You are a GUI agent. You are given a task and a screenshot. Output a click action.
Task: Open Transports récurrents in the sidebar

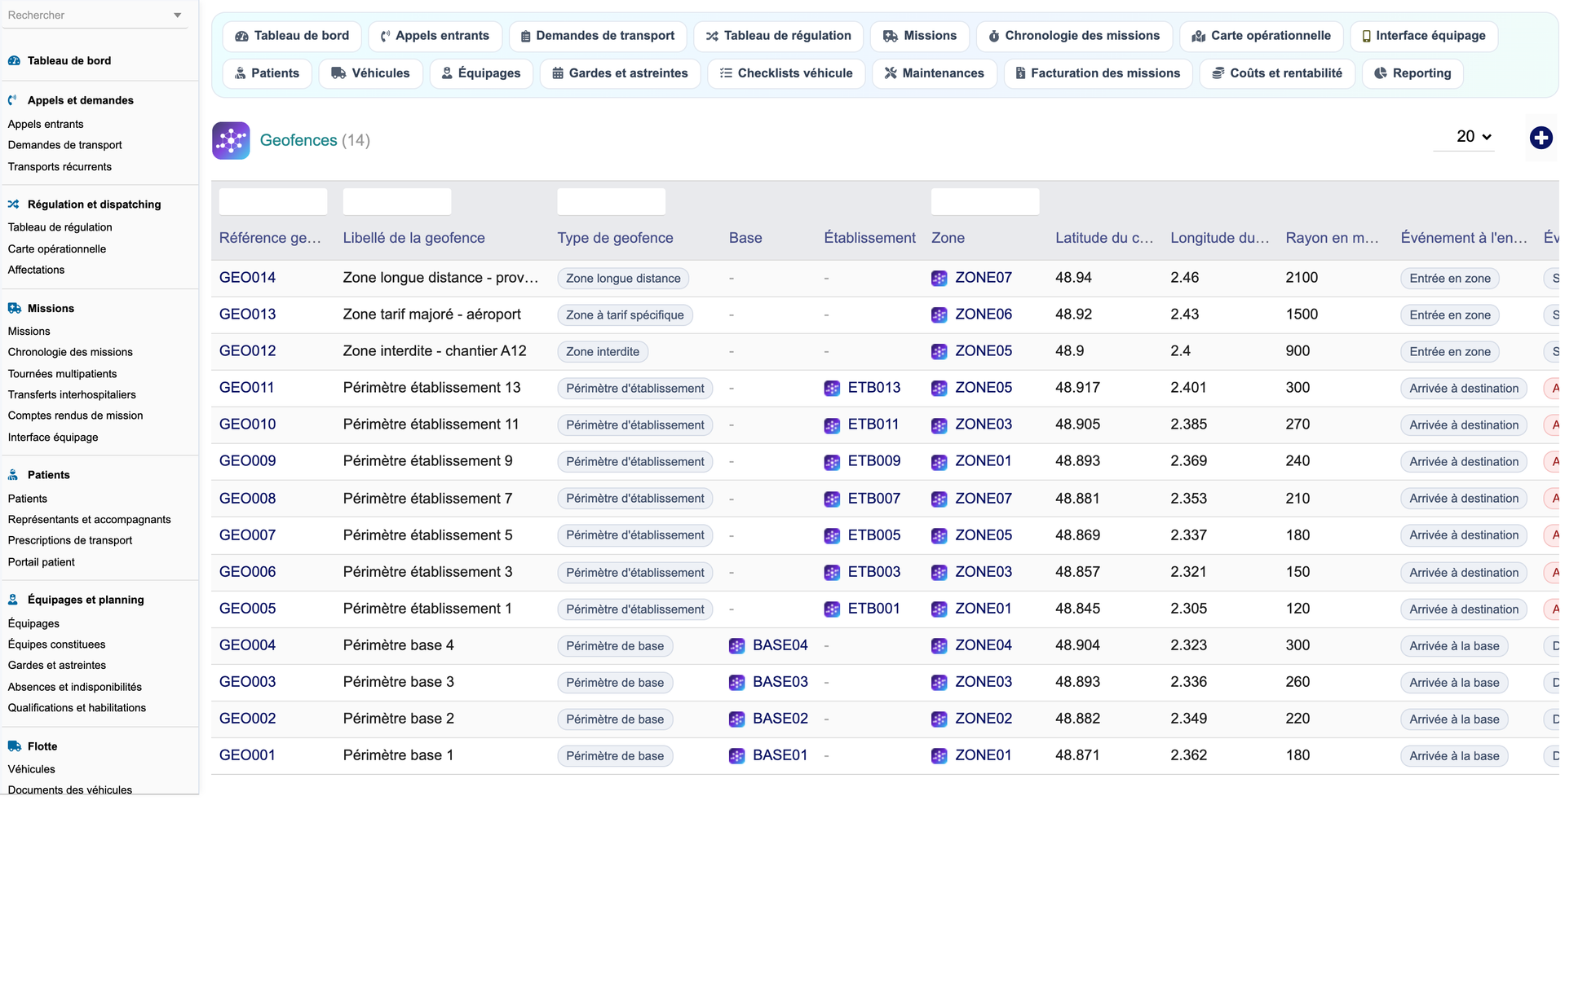tap(60, 167)
